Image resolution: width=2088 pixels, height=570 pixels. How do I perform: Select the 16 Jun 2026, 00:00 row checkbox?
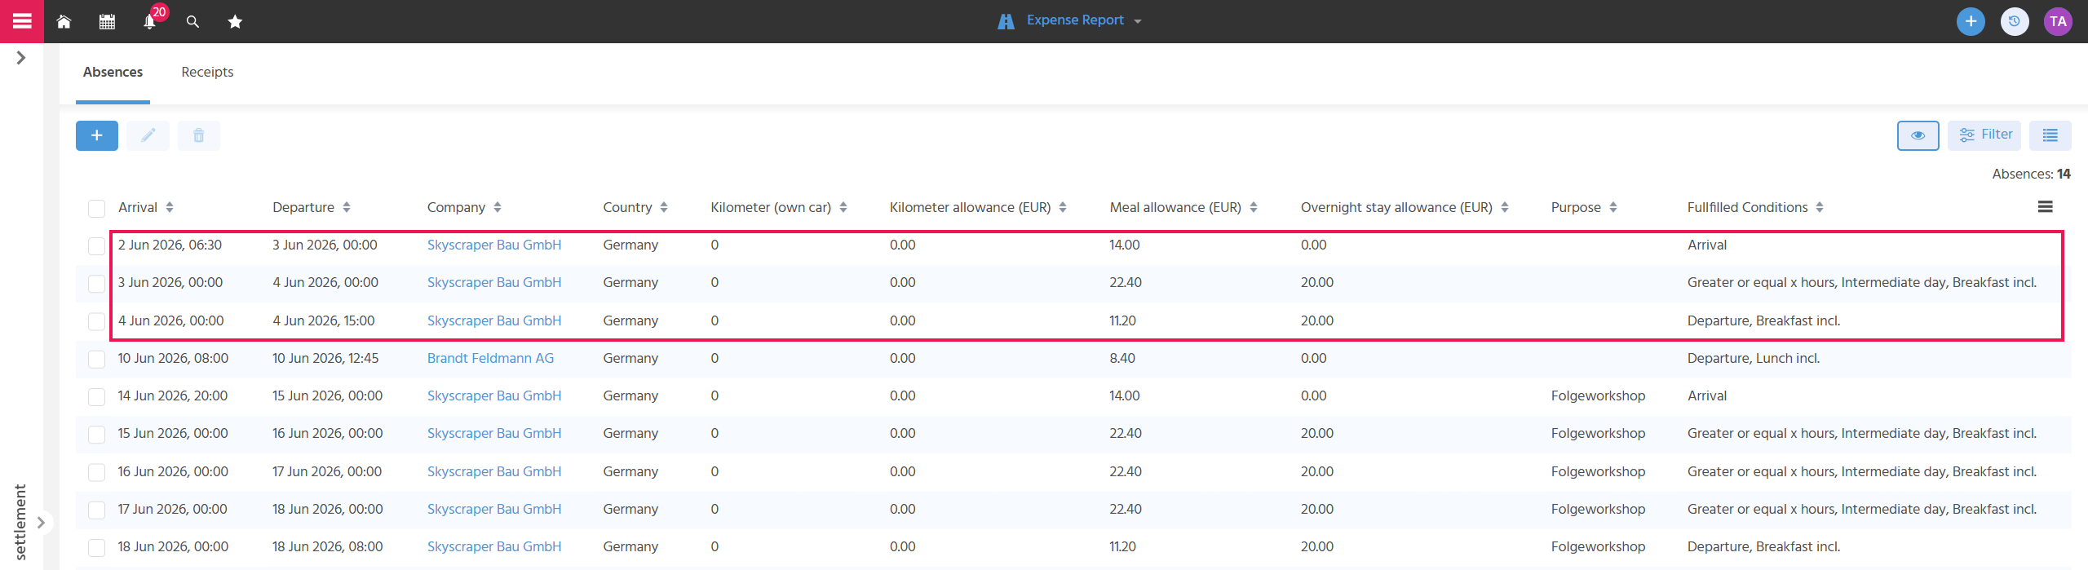(96, 472)
